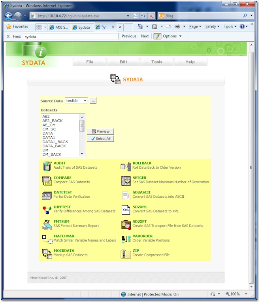Open the address bar history dropdown
Viewport: 260px width, 303px height.
[128, 16]
